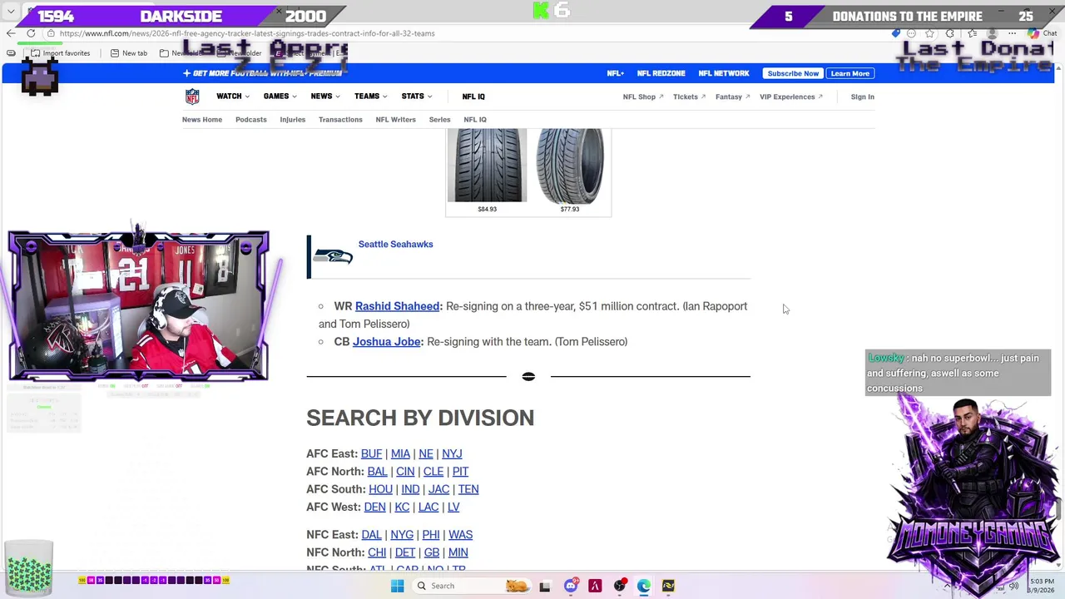Jump to NYJ in AFC East
1065x599 pixels.
[x=452, y=453]
